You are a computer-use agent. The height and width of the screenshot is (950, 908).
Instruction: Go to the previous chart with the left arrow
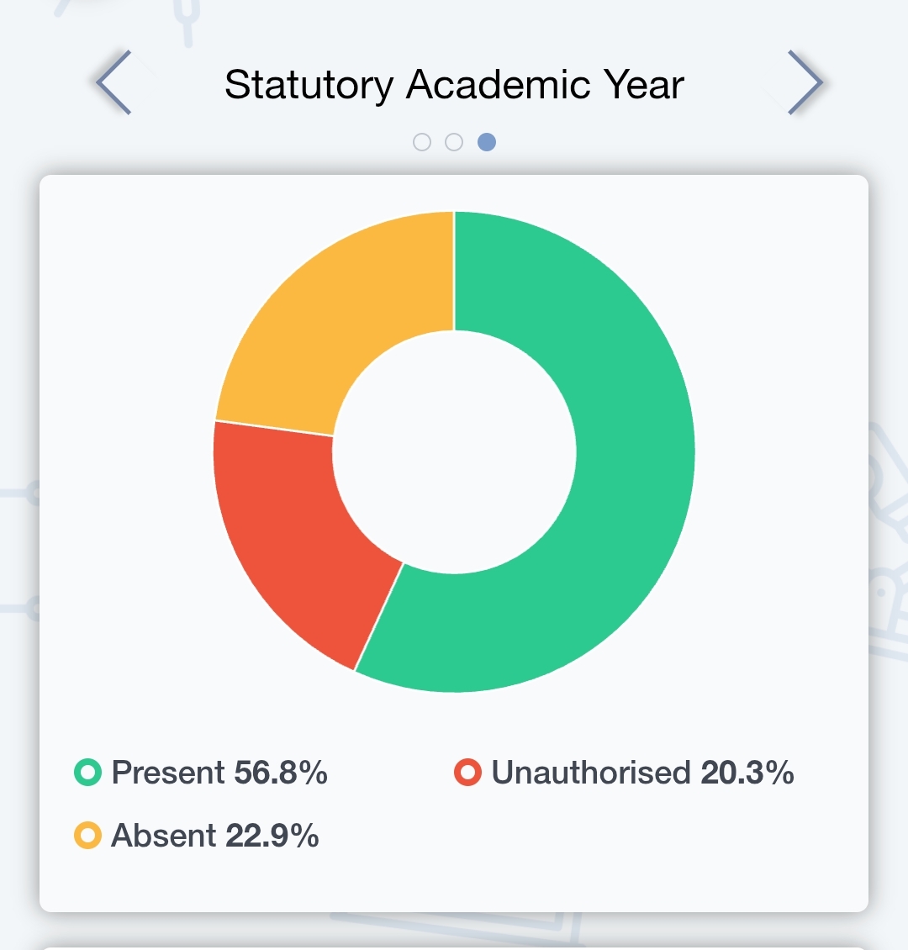click(x=113, y=82)
